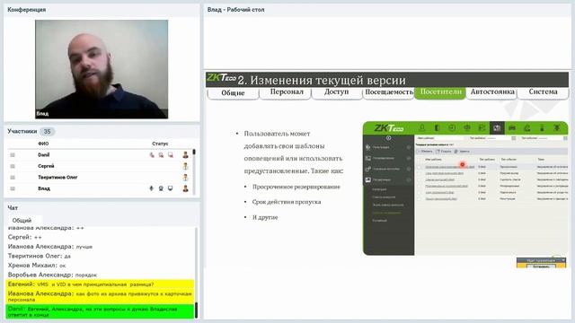Switch to the Система slide tab
Viewport: 575px width, 323px height.
tap(543, 92)
